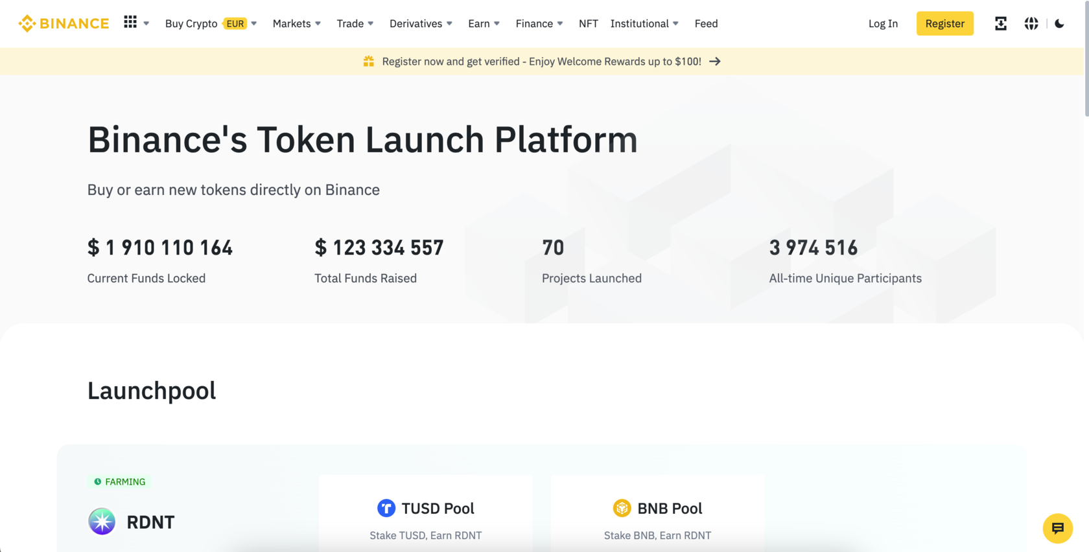Open the NFT menu item

589,23
